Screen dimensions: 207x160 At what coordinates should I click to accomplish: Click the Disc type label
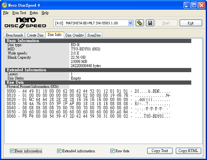pyautogui.click(x=15, y=45)
